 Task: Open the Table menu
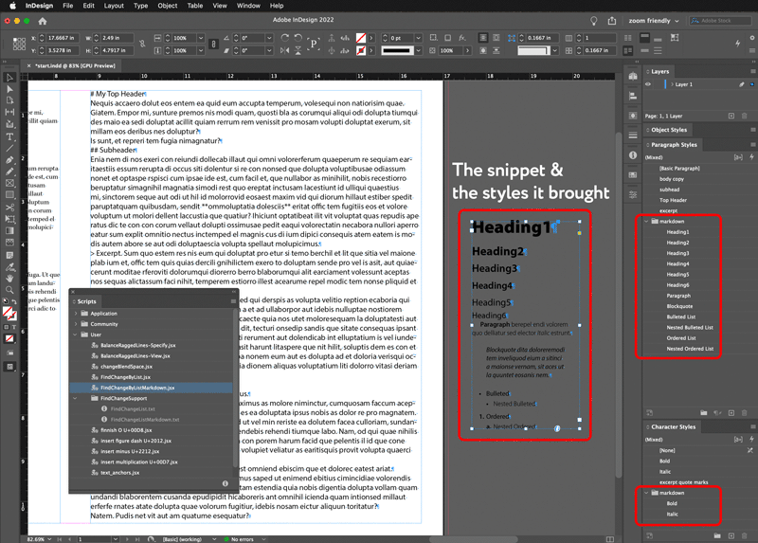(194, 6)
